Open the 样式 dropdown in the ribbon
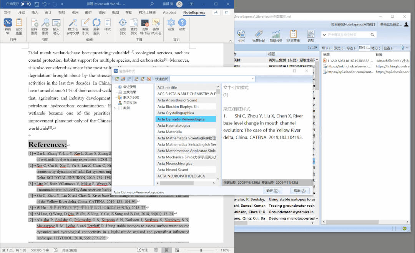The height and width of the screenshot is (253, 415). [x=108, y=27]
